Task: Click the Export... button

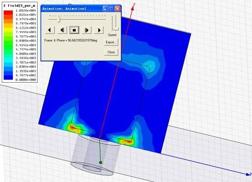Action: [111, 42]
